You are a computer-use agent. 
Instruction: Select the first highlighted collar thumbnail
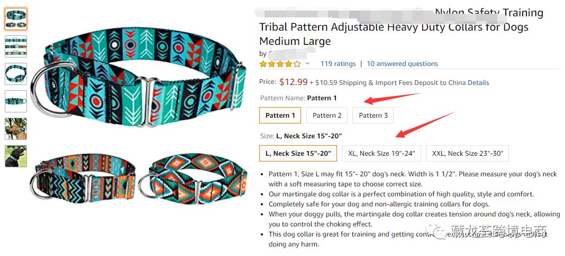[16, 19]
